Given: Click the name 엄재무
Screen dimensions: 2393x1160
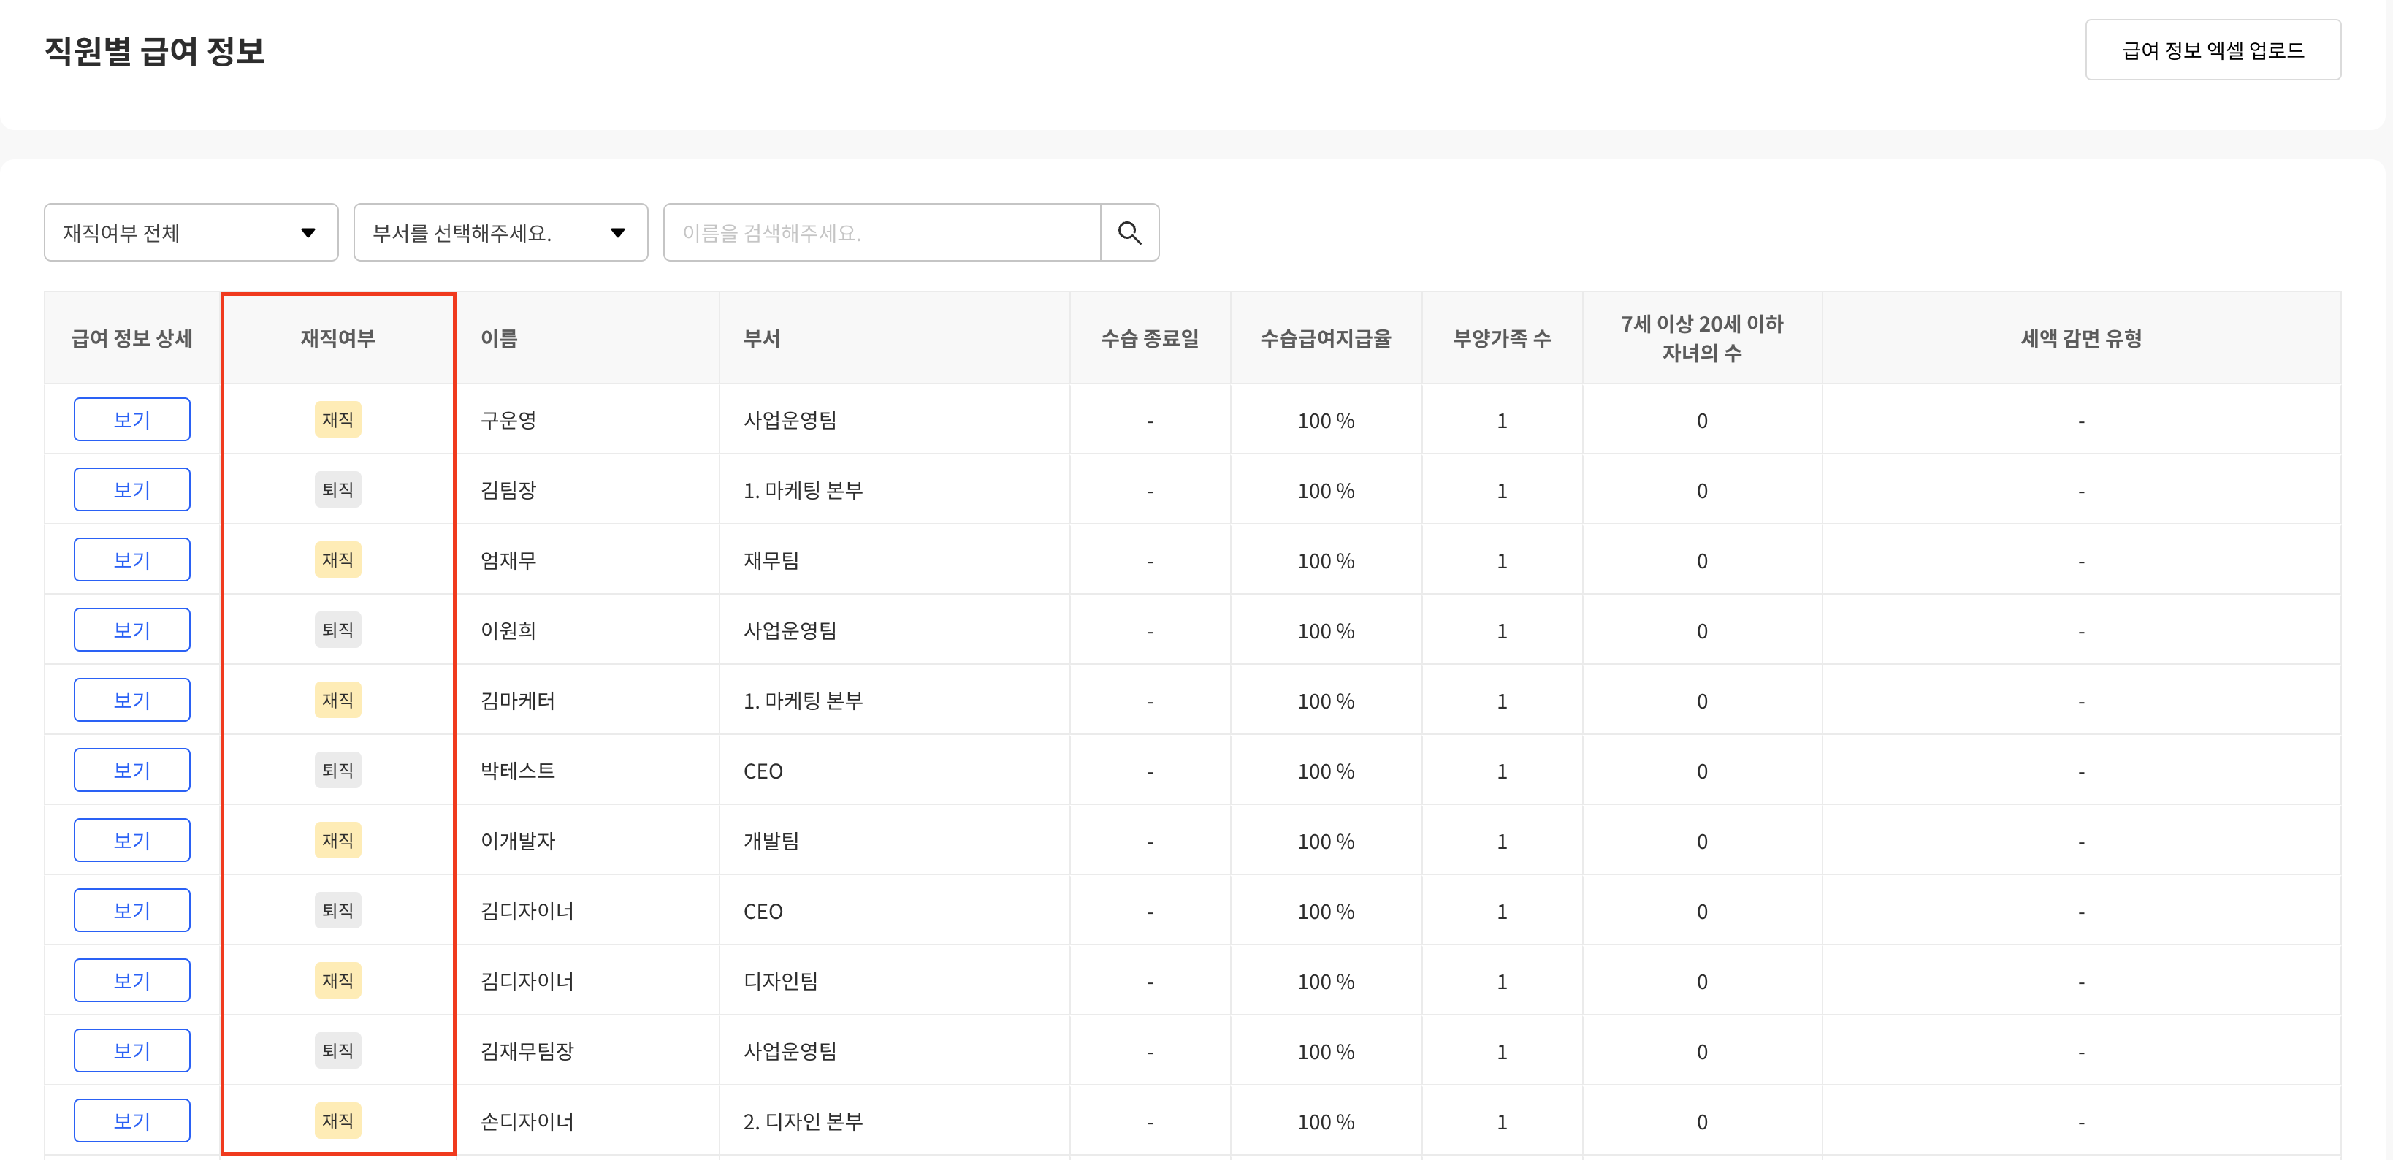Looking at the screenshot, I should pos(508,561).
